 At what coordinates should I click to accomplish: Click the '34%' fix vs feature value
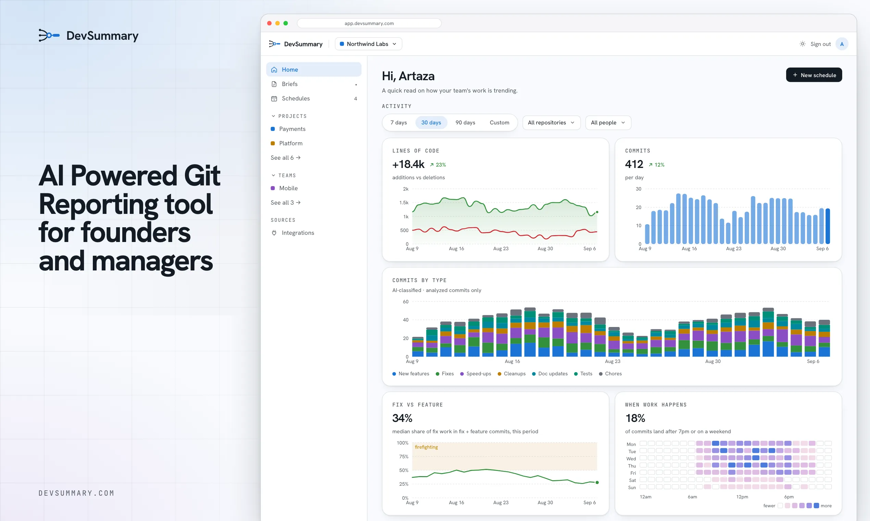(402, 418)
